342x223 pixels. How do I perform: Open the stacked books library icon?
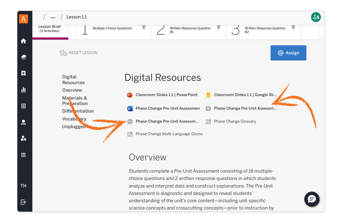click(x=24, y=57)
